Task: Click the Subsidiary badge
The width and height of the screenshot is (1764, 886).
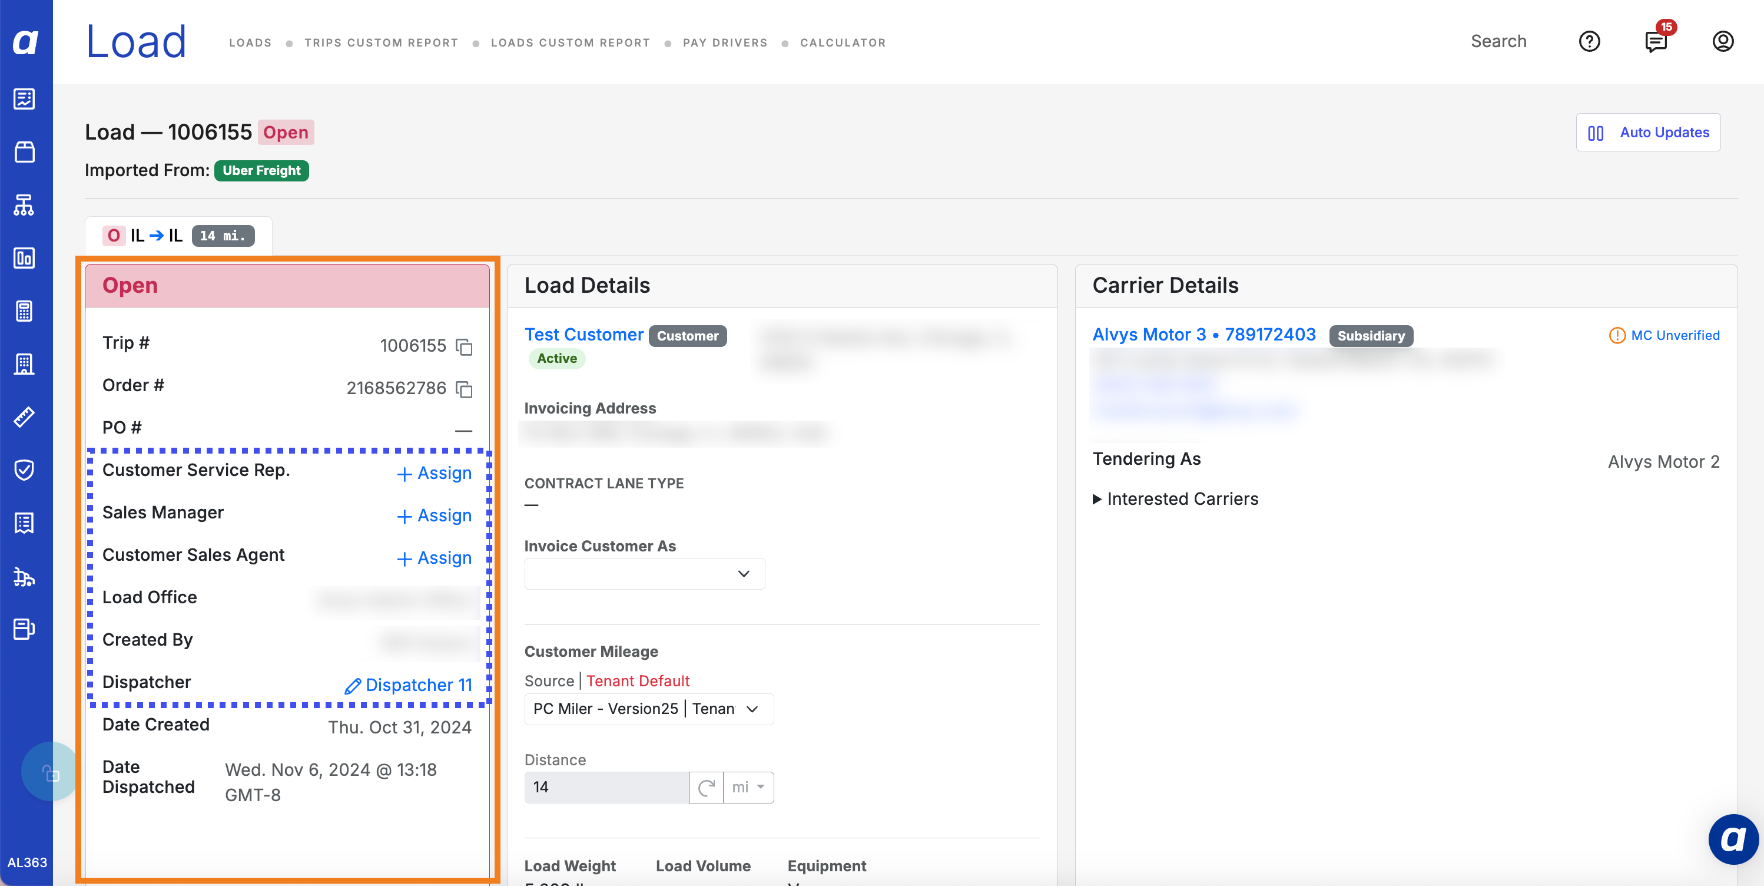Action: tap(1371, 336)
